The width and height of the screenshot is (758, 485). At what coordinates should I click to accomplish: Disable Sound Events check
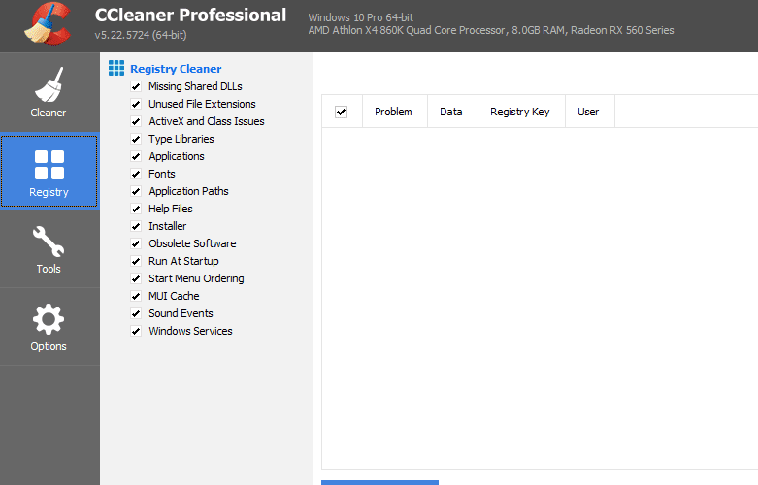[136, 313]
